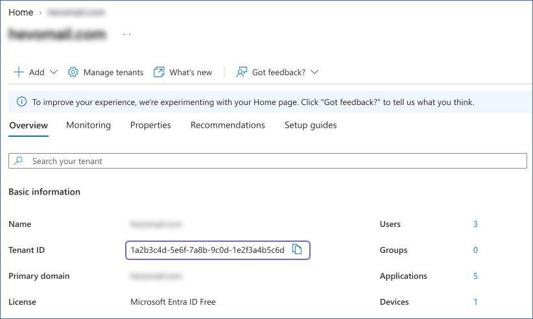Select the Setup guides tab
The image size is (533, 319).
coord(311,125)
